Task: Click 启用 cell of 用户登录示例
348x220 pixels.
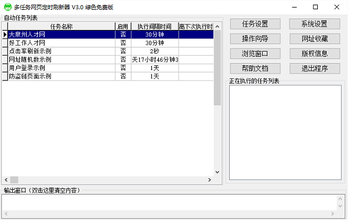Action: (123, 68)
